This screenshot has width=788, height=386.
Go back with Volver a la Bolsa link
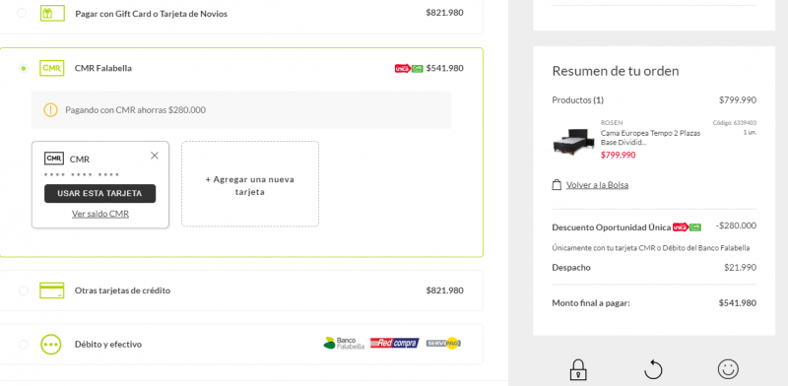[x=597, y=185]
